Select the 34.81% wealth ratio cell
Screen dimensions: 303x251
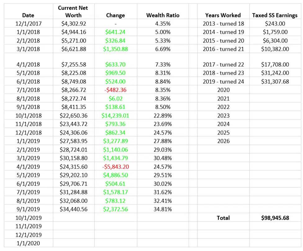point(163,209)
